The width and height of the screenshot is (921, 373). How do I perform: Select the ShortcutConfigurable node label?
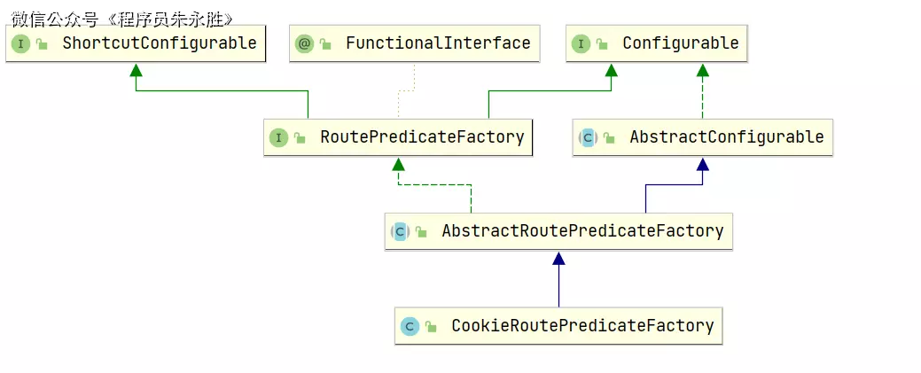[160, 43]
